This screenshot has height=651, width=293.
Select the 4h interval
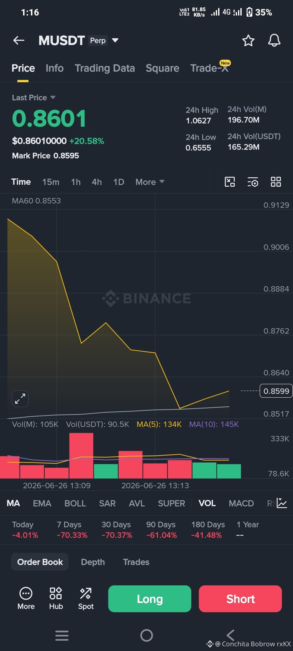[x=97, y=182]
